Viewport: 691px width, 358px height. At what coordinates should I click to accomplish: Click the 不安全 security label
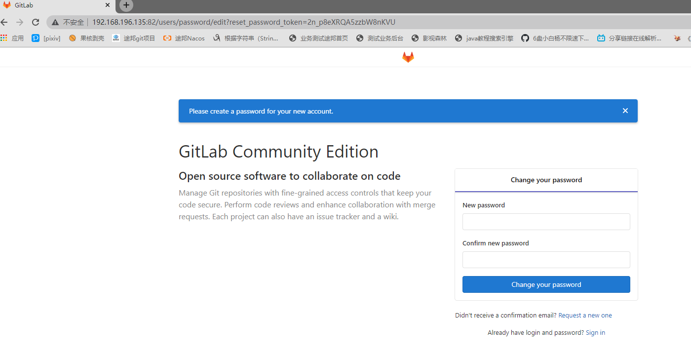coord(74,22)
